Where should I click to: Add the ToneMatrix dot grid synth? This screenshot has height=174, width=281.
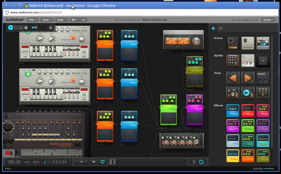click(263, 61)
